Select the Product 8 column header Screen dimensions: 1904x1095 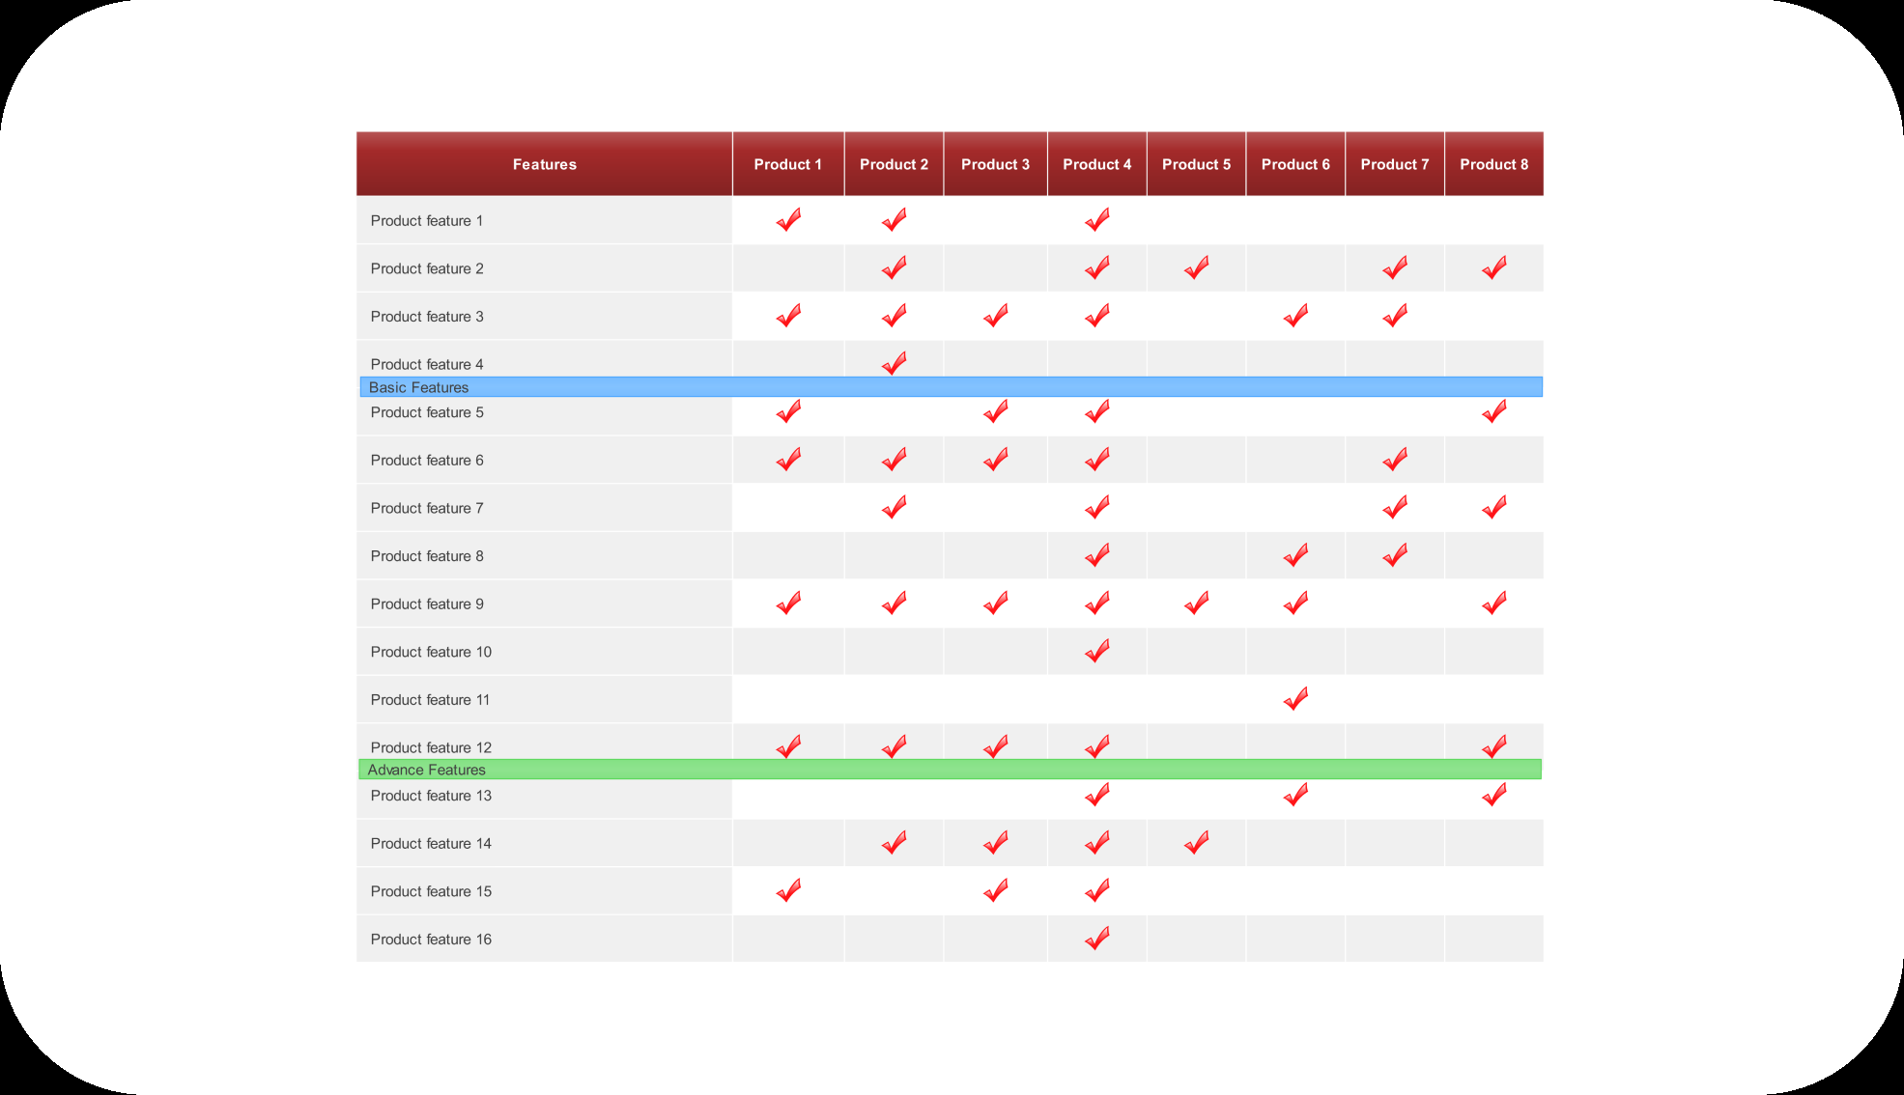[x=1493, y=164]
